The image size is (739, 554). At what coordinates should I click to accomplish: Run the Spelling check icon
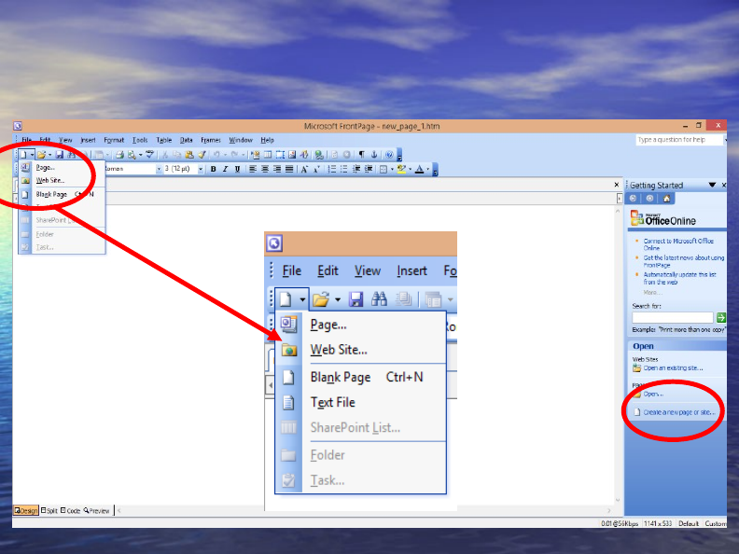150,154
